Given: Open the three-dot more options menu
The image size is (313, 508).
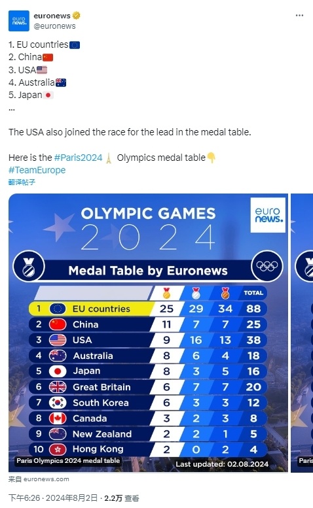Looking at the screenshot, I should click(299, 16).
